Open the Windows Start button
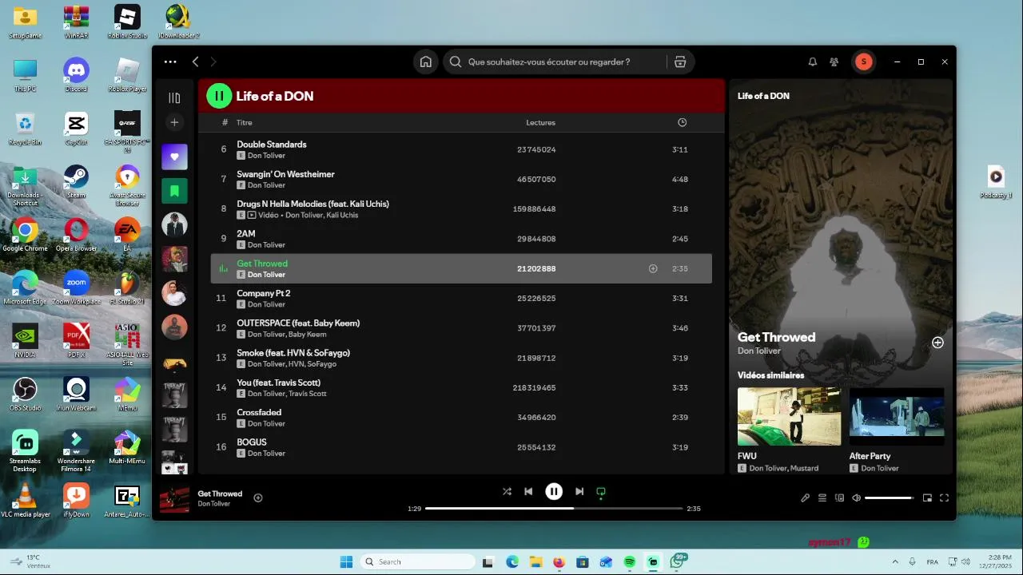 [x=346, y=561]
